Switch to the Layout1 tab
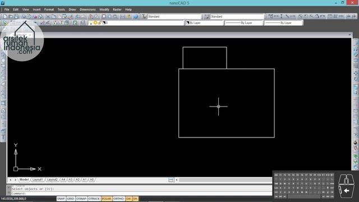Image resolution: width=359 pixels, height=202 pixels. point(38,180)
